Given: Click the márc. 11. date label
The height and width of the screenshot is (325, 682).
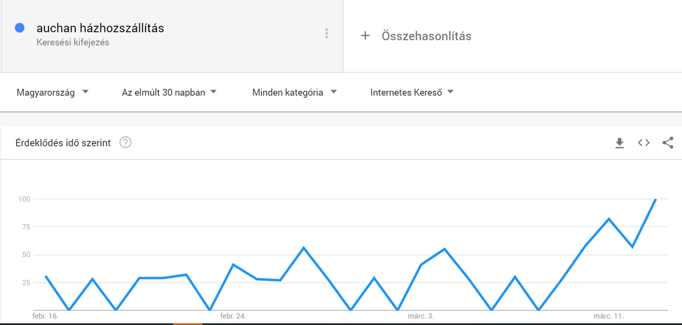Looking at the screenshot, I should coord(609,315).
